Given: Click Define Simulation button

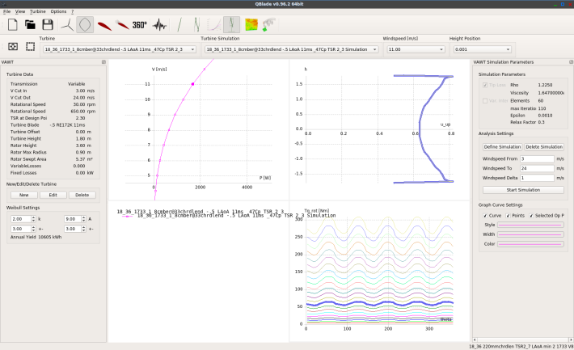Looking at the screenshot, I should [x=502, y=147].
